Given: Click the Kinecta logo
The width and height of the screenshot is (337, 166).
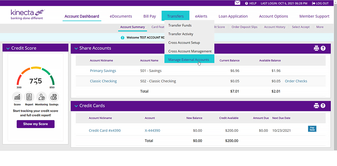Looking at the screenshot, I should pyautogui.click(x=27, y=14).
